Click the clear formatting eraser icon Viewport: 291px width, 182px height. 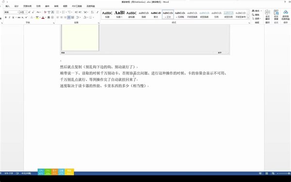click(45, 12)
